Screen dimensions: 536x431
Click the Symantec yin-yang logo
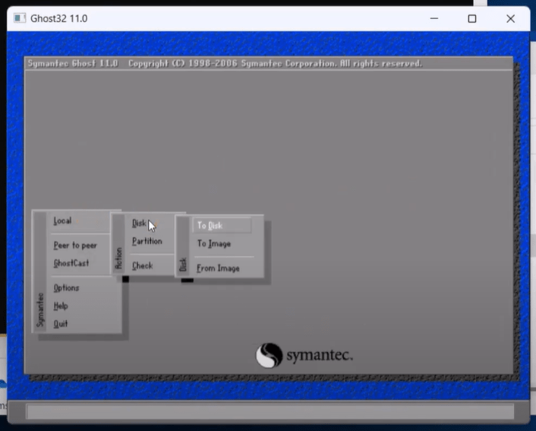click(270, 356)
